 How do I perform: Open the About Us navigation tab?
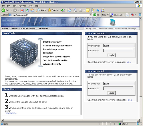pyautogui.click(x=43, y=29)
